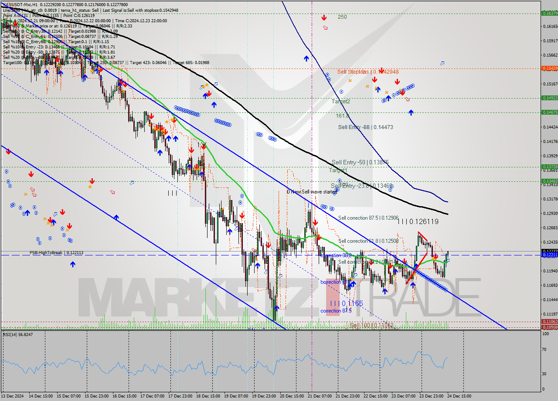Click the KASUSDT-Mxc,H1 symbol title

pos(20,4)
